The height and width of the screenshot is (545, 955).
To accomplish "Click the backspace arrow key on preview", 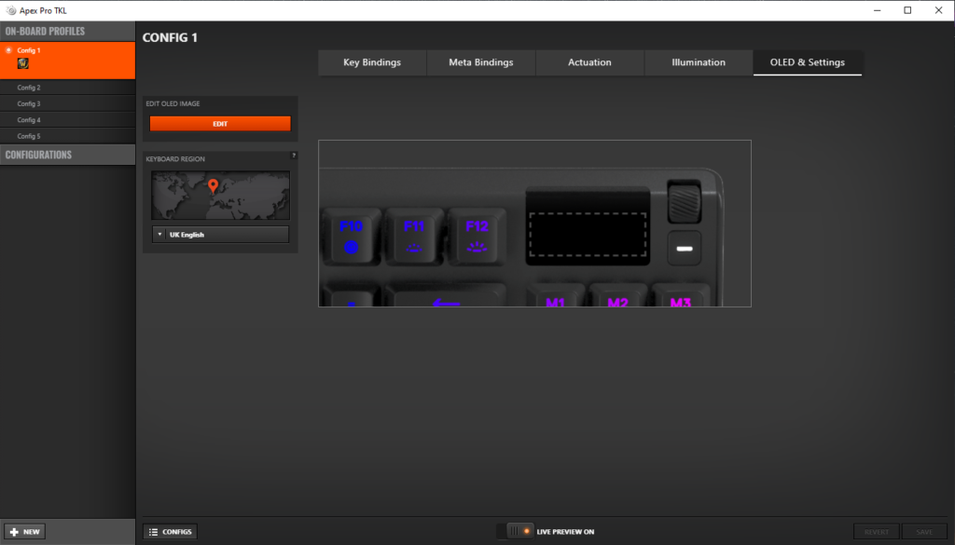I will point(447,295).
